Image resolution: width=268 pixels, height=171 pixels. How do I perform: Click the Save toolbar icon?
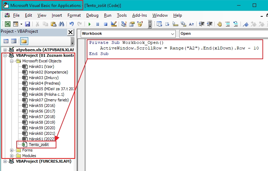[27, 24]
